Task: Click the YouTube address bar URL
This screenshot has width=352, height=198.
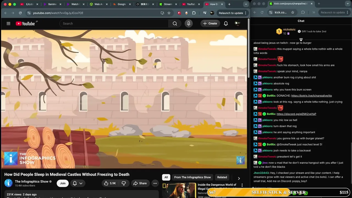Action: 58,13
